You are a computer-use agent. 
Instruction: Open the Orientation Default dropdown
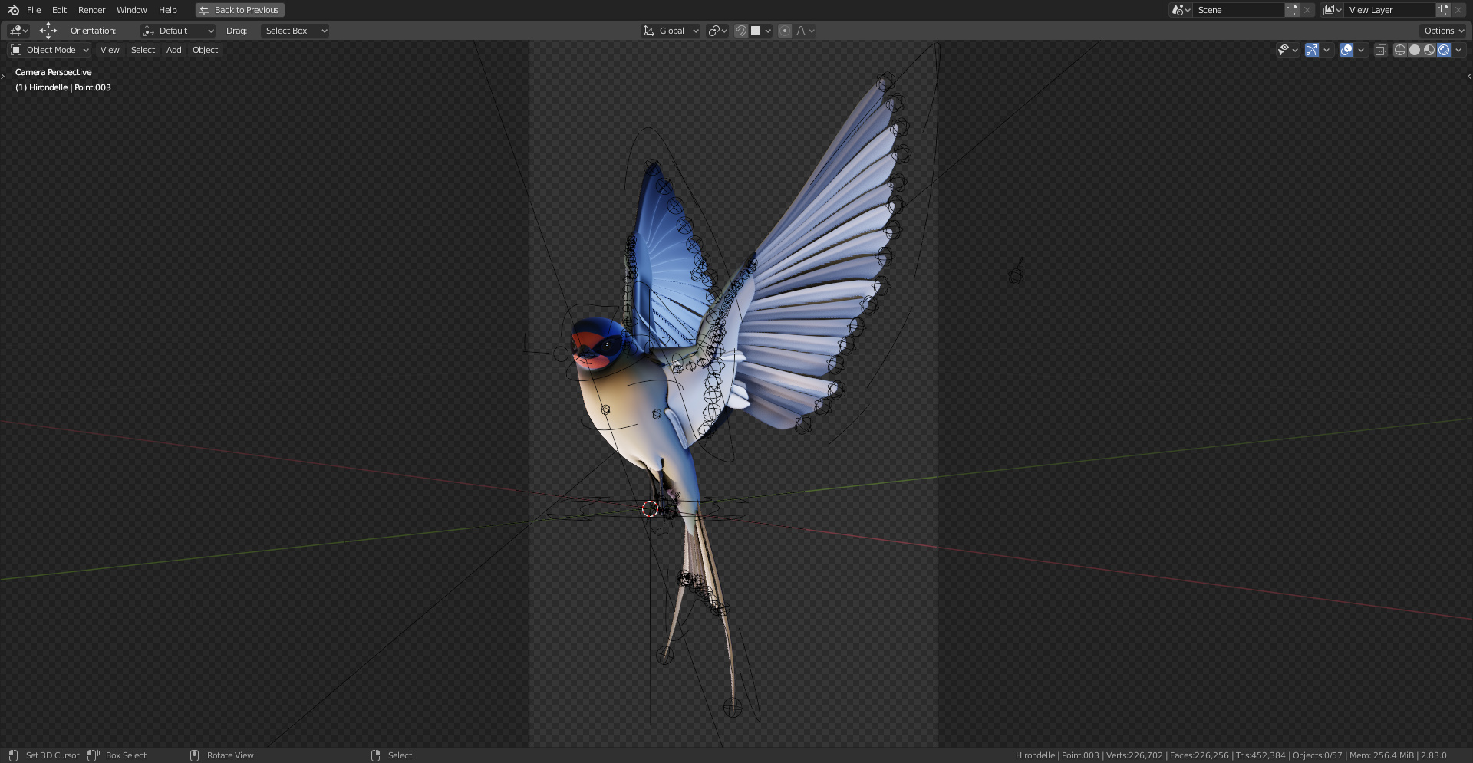point(178,31)
